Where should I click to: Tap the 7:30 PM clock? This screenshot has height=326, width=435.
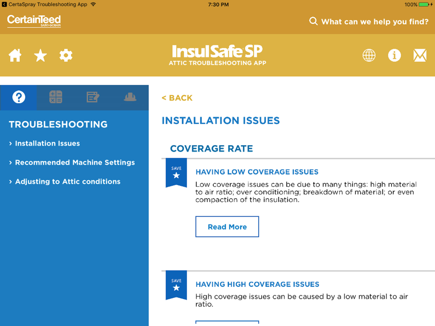pyautogui.click(x=218, y=4)
